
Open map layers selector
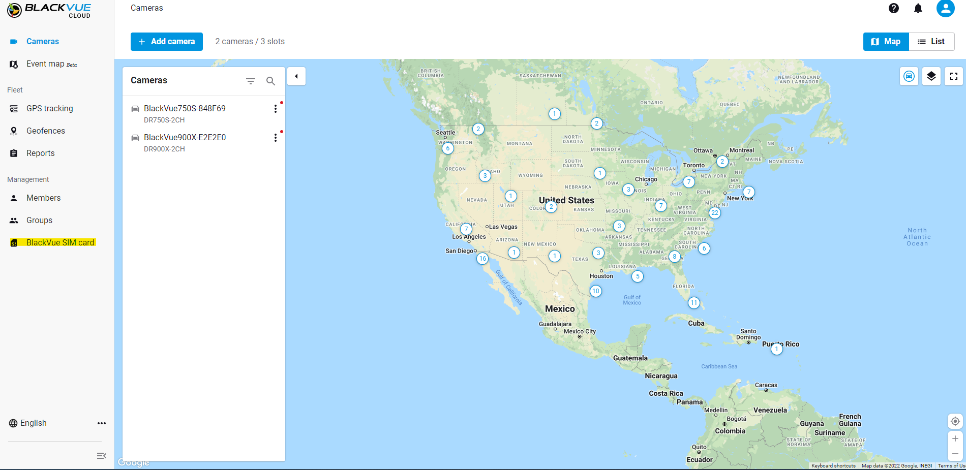(931, 76)
